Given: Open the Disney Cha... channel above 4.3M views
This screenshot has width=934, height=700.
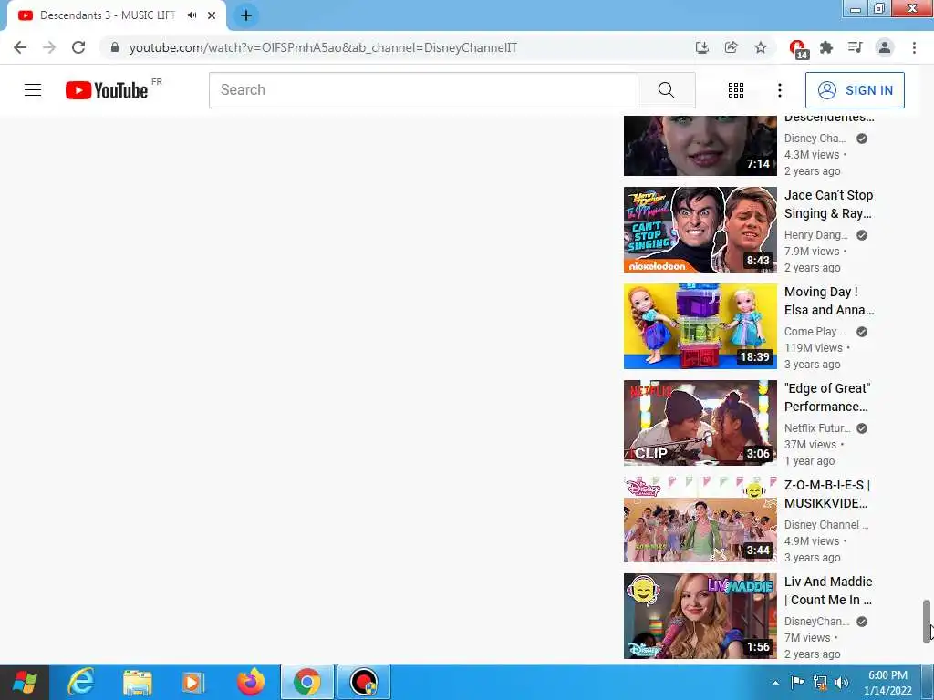Looking at the screenshot, I should tap(815, 139).
